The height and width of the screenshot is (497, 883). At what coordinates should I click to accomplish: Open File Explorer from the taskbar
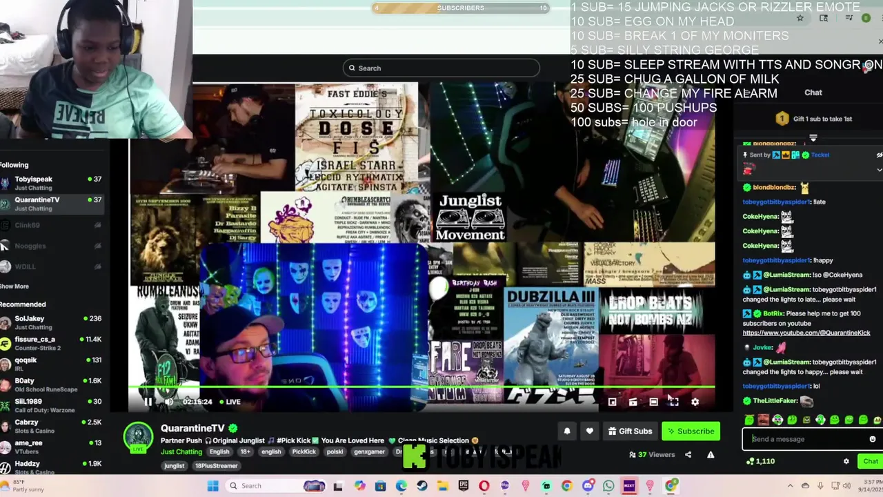(x=442, y=486)
